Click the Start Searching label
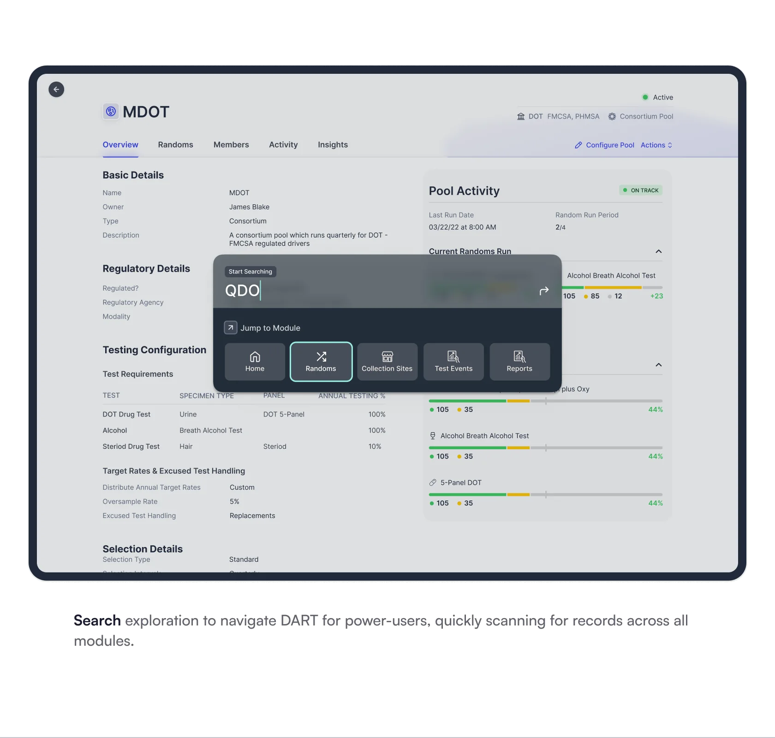The height and width of the screenshot is (738, 775). [x=250, y=272]
